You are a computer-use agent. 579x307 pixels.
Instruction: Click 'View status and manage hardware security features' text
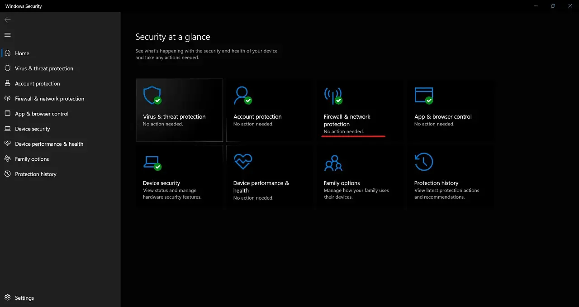172,194
